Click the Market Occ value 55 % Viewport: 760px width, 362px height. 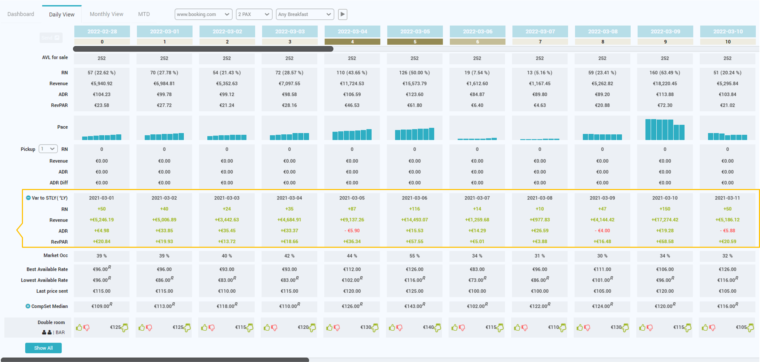415,256
